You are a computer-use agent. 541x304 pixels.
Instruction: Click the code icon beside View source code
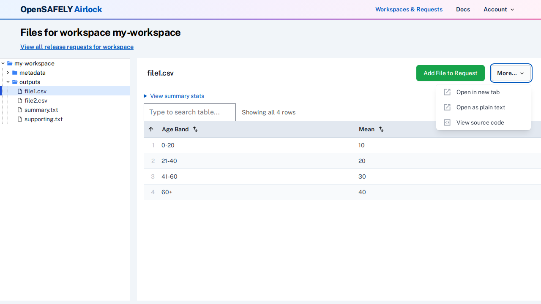click(447, 122)
